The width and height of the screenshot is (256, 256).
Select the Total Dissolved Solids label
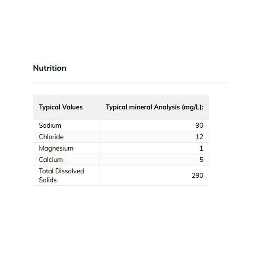coord(61,175)
